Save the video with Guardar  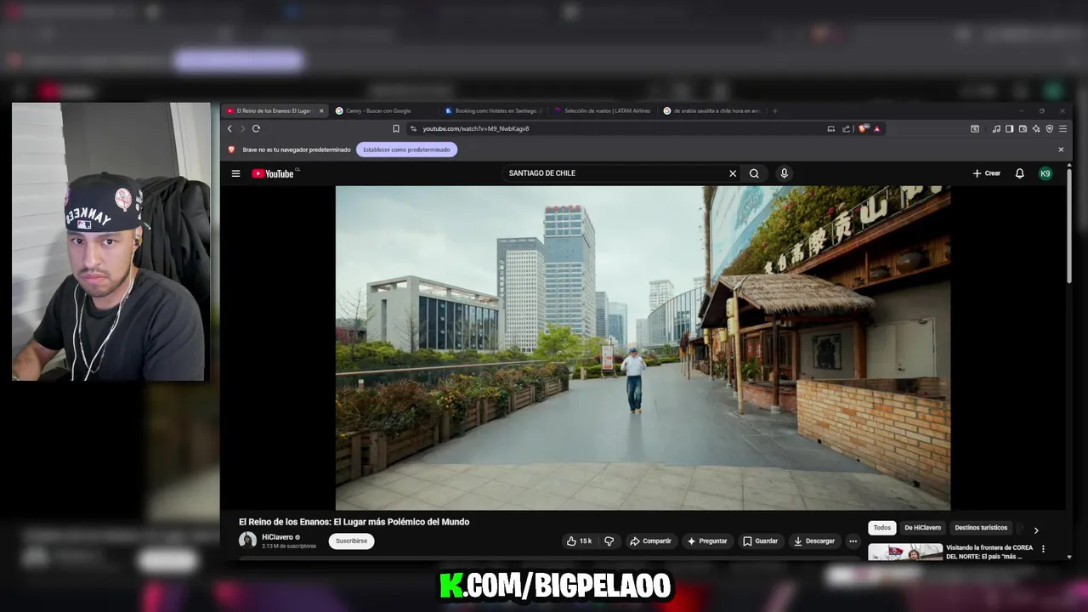click(760, 541)
